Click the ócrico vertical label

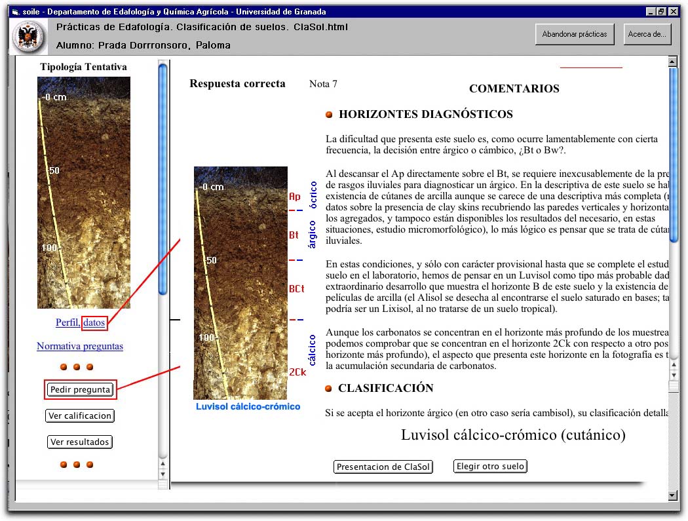click(313, 195)
